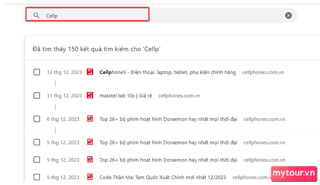
Task: Open Doraemon article dated 6 thg 12, 2023
Action: tap(168, 119)
